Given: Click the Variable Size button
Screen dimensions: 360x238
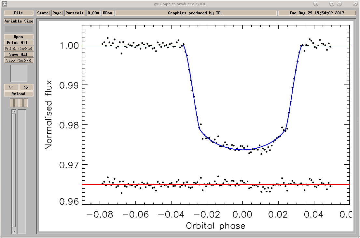Looking at the screenshot, I should pyautogui.click(x=19, y=21).
